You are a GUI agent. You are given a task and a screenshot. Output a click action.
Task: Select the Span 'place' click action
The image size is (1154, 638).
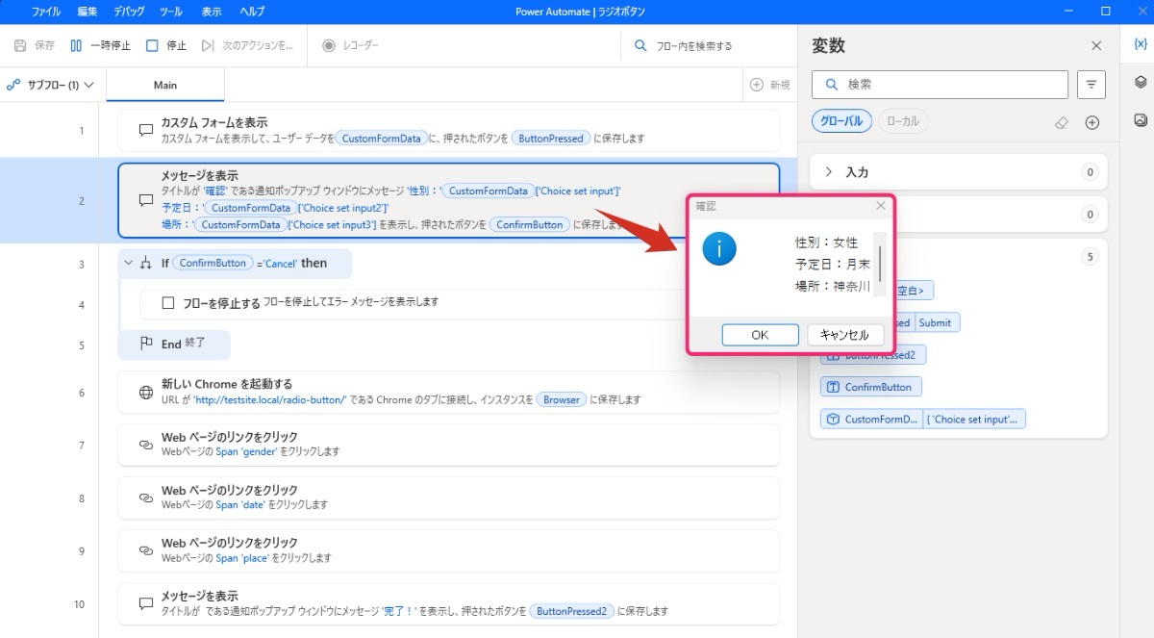pyautogui.click(x=448, y=550)
